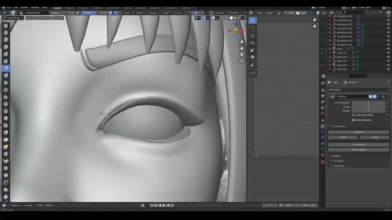This screenshot has width=392, height=220.
Task: Open the Falloff dropdown in header
Action: 166,13
